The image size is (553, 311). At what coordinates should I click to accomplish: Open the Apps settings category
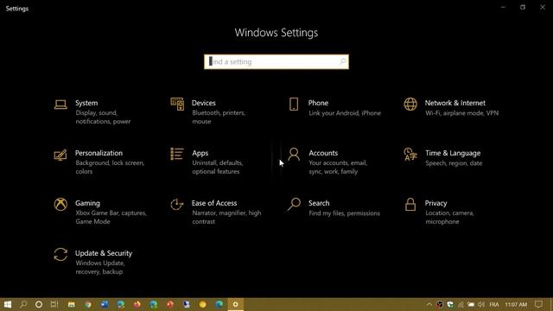pyautogui.click(x=207, y=162)
